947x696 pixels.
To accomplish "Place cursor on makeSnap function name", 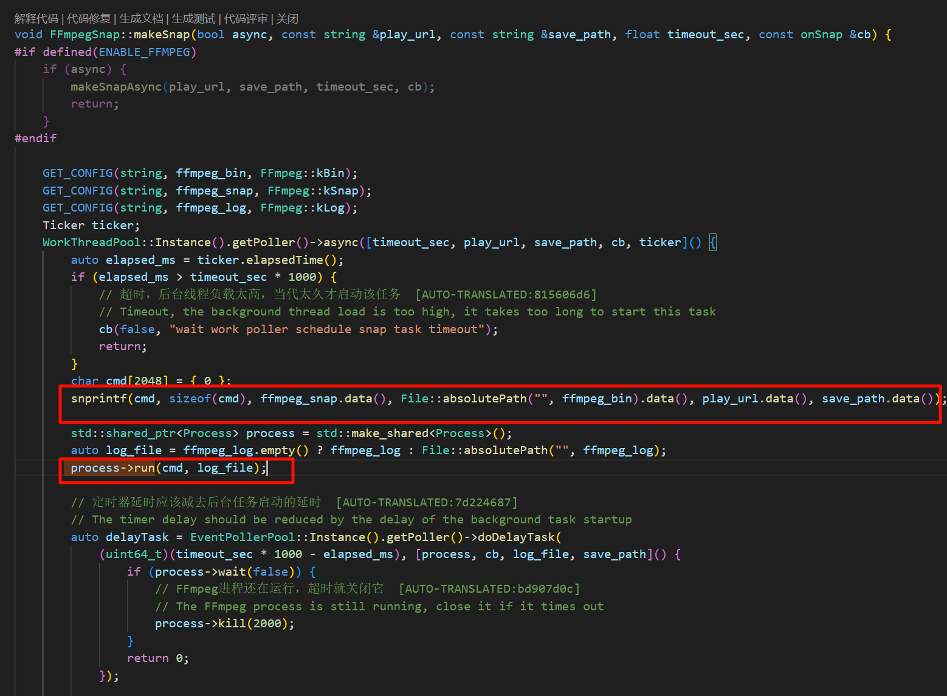I will click(x=162, y=35).
